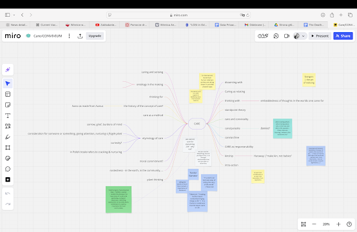Select the Miro AI sparkle tool
Viewport: 357px width, 232px height.
(x=8, y=70)
